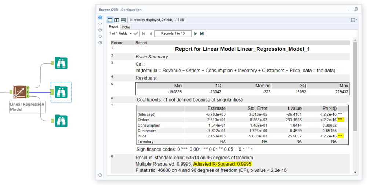This screenshot has height=185, width=367.
Task: Switch to side-by-side split view layout
Action: (x=116, y=20)
